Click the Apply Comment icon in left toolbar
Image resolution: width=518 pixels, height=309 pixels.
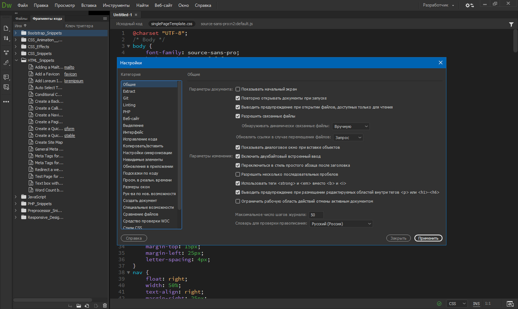tap(6, 77)
